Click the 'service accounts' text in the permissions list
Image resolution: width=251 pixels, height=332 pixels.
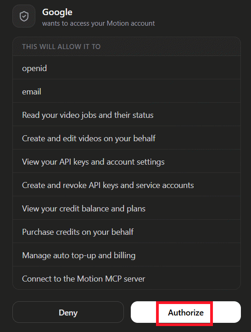pyautogui.click(x=165, y=185)
